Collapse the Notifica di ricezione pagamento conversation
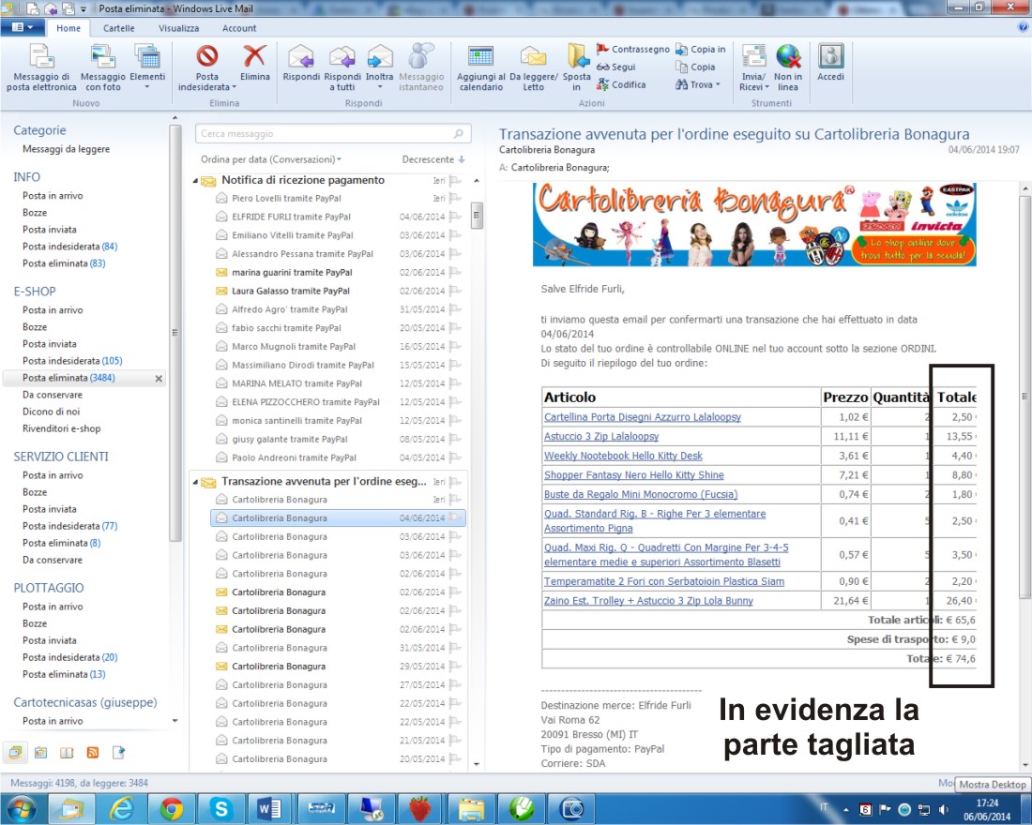The width and height of the screenshot is (1032, 825). click(195, 180)
